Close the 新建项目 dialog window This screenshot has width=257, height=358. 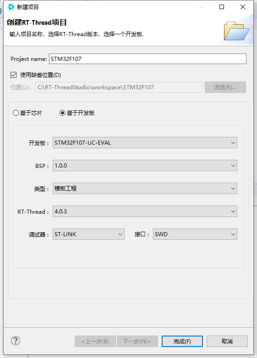(x=243, y=7)
